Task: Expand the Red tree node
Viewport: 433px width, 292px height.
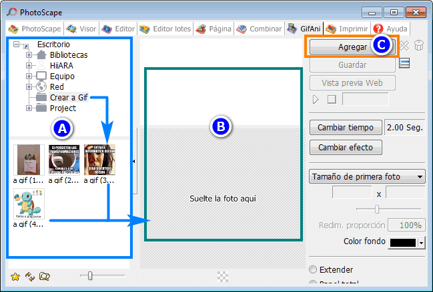Action: [29, 86]
